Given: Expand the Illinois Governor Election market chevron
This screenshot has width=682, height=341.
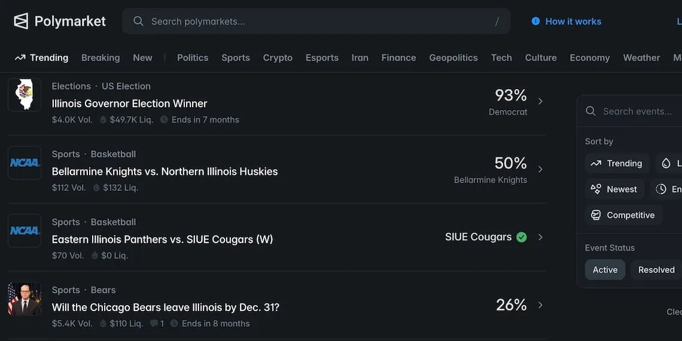Looking at the screenshot, I should click(x=540, y=102).
